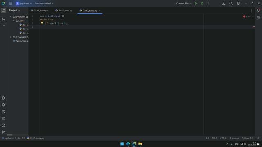Click 3x+1_easy.py breadcrumb
262x147 pixels.
coord(36,138)
